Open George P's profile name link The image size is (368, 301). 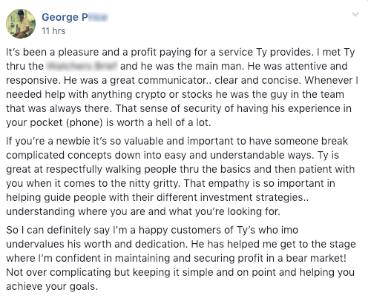(75, 17)
